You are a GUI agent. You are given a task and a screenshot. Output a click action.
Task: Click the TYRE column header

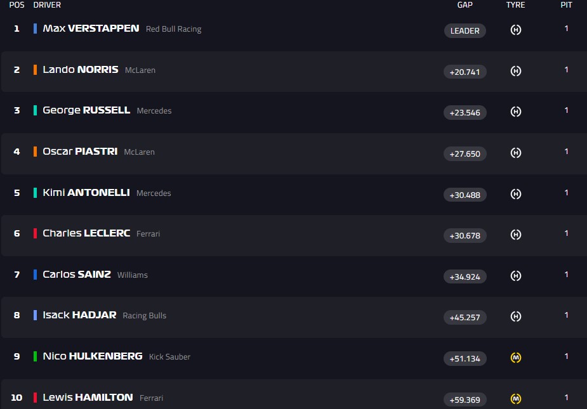516,5
